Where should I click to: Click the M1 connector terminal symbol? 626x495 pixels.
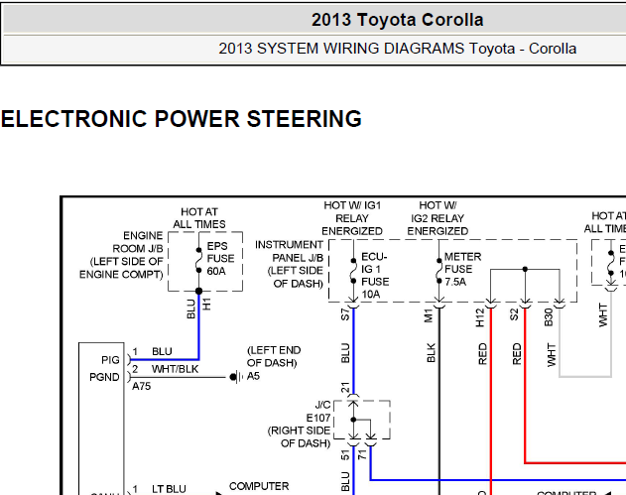tap(439, 303)
